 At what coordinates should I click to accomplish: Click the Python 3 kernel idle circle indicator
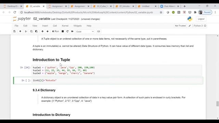205,26
